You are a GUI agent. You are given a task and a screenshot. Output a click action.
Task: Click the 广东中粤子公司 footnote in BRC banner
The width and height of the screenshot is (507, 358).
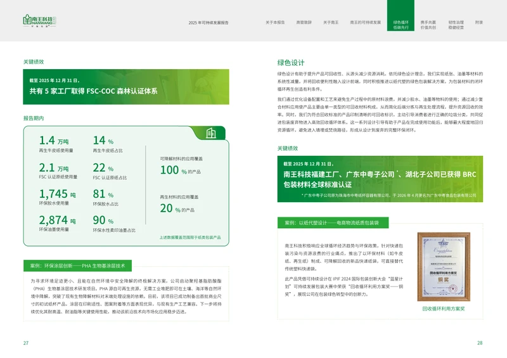click(x=388, y=195)
